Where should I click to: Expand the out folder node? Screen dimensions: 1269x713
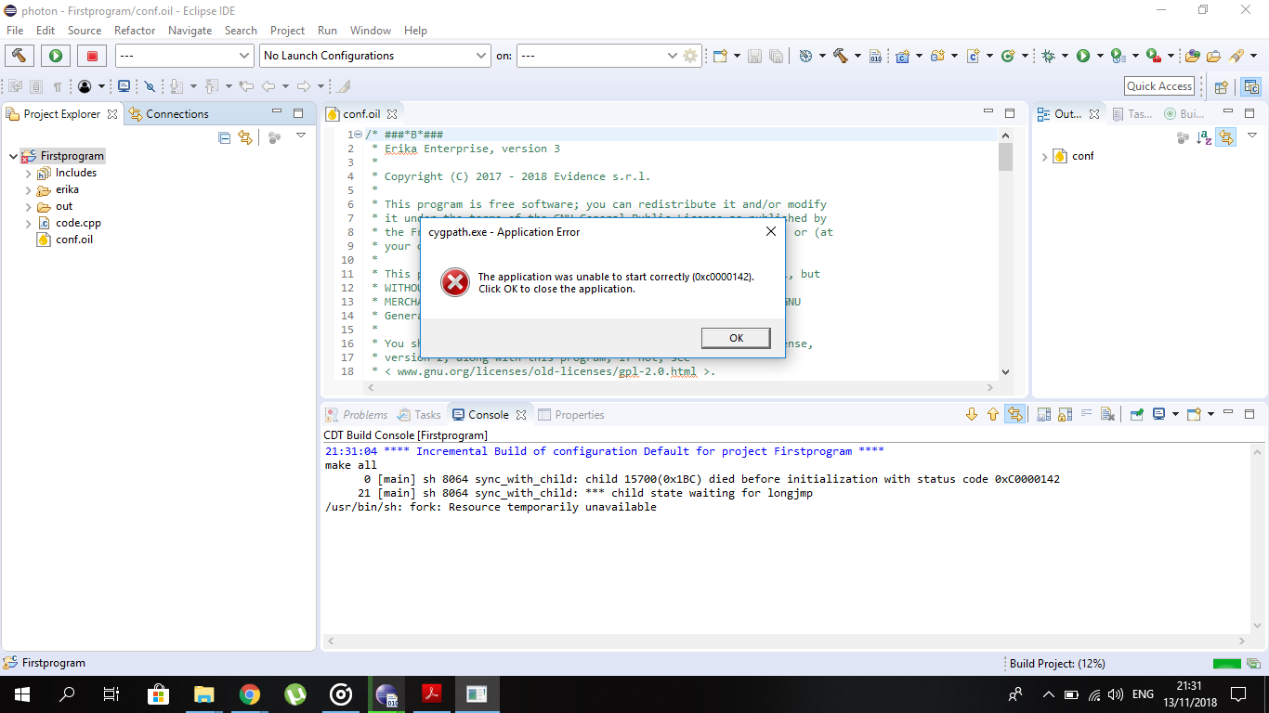[29, 206]
